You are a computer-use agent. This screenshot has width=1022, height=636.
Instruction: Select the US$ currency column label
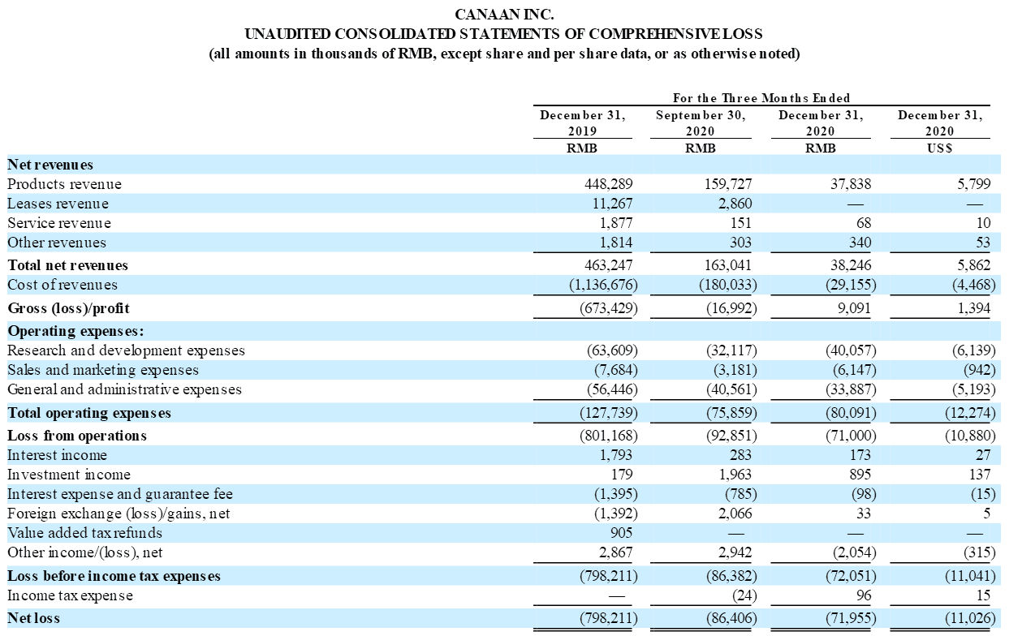click(940, 148)
